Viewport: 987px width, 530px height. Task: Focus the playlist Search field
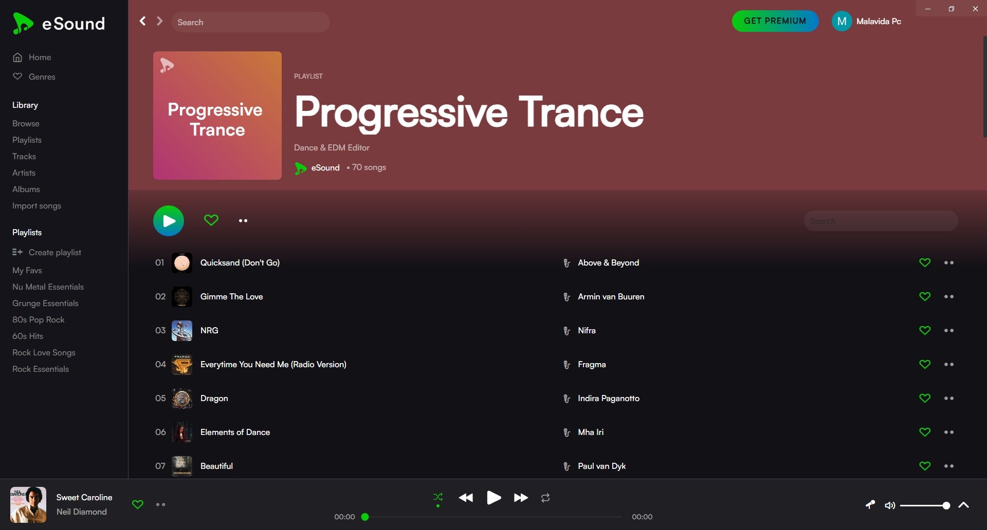881,221
